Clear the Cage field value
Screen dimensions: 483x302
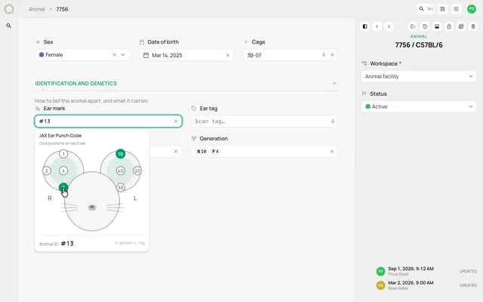point(332,55)
